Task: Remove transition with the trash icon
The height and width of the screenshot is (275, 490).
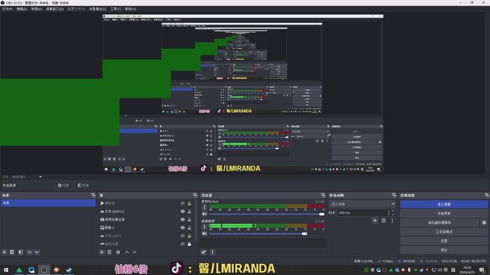Action: tap(383, 221)
